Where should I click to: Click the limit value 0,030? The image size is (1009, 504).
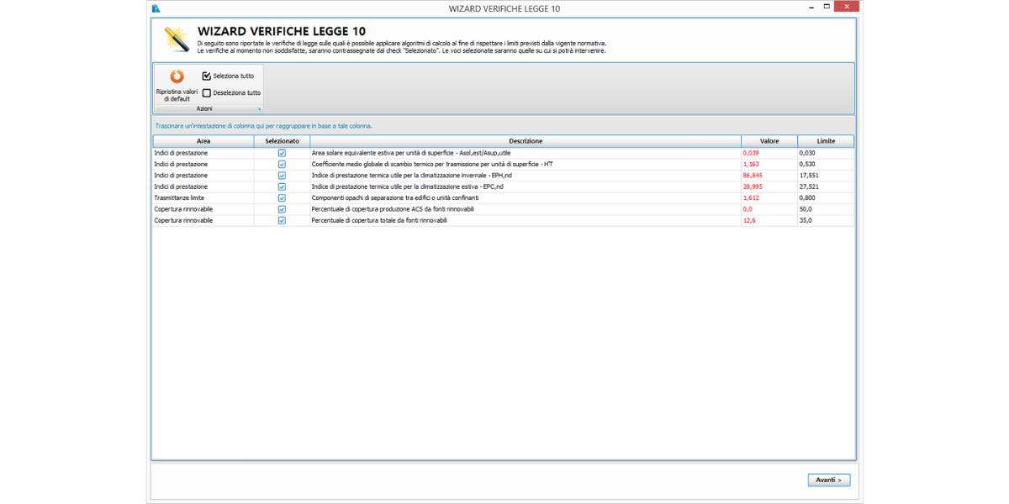(x=807, y=154)
